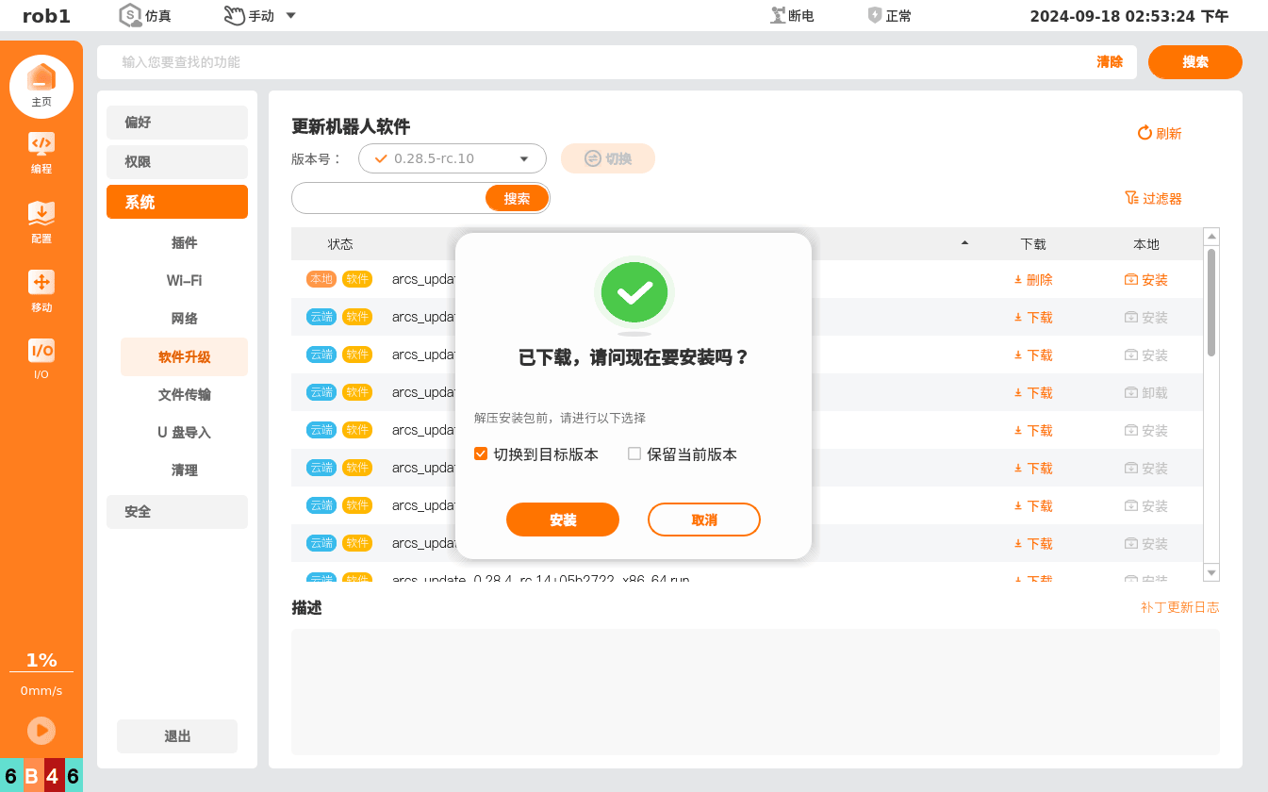1268x792 pixels.
Task: Open the 编程 programming icon
Action: 41,144
